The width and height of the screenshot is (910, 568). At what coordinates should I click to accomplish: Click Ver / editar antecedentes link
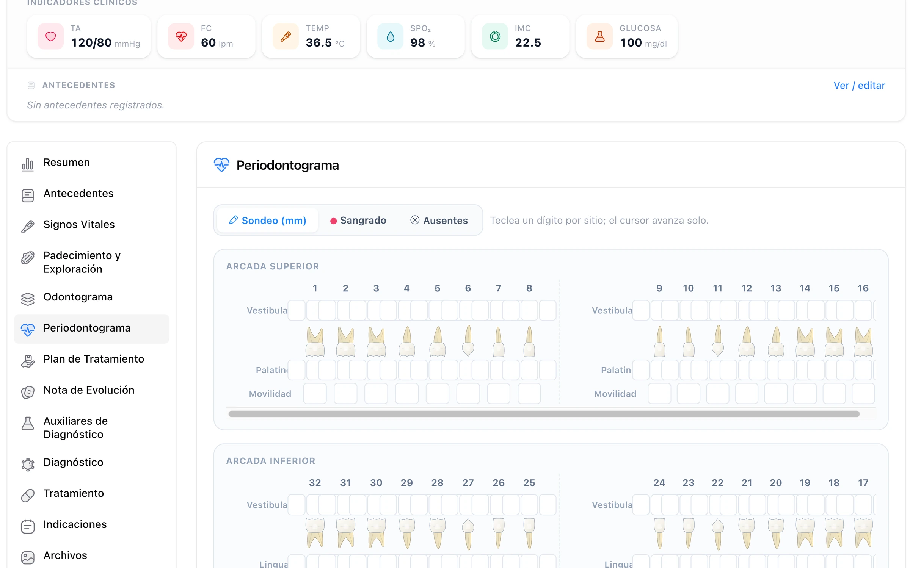[x=859, y=86]
